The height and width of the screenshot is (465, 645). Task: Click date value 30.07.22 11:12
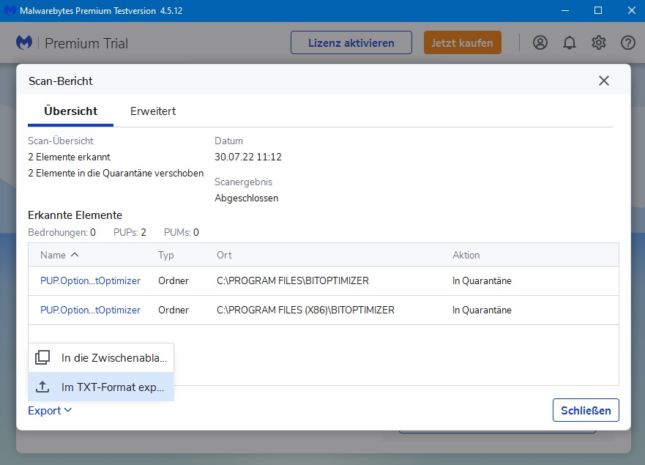point(248,157)
